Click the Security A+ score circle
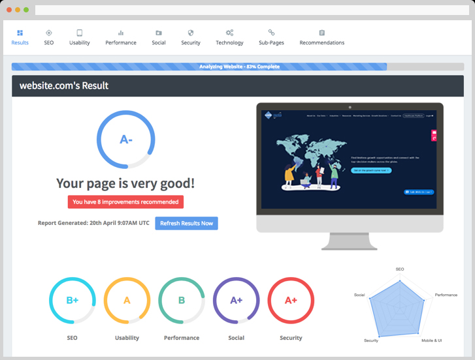 point(291,301)
